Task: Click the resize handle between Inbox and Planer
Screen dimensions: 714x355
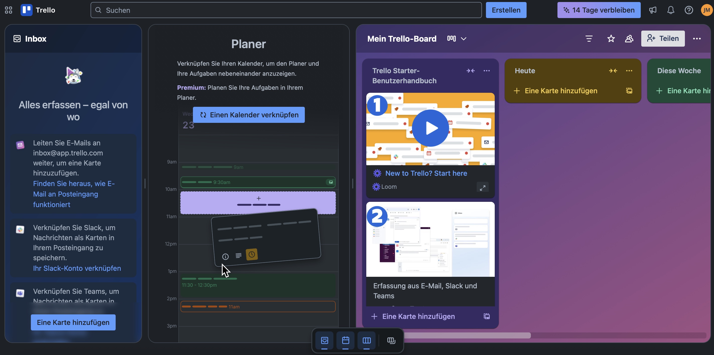Action: click(145, 183)
